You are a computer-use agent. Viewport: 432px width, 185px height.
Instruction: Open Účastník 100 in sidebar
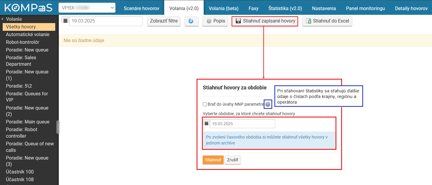(20, 172)
